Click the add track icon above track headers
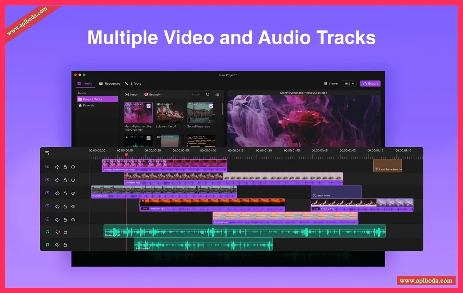 [47, 153]
